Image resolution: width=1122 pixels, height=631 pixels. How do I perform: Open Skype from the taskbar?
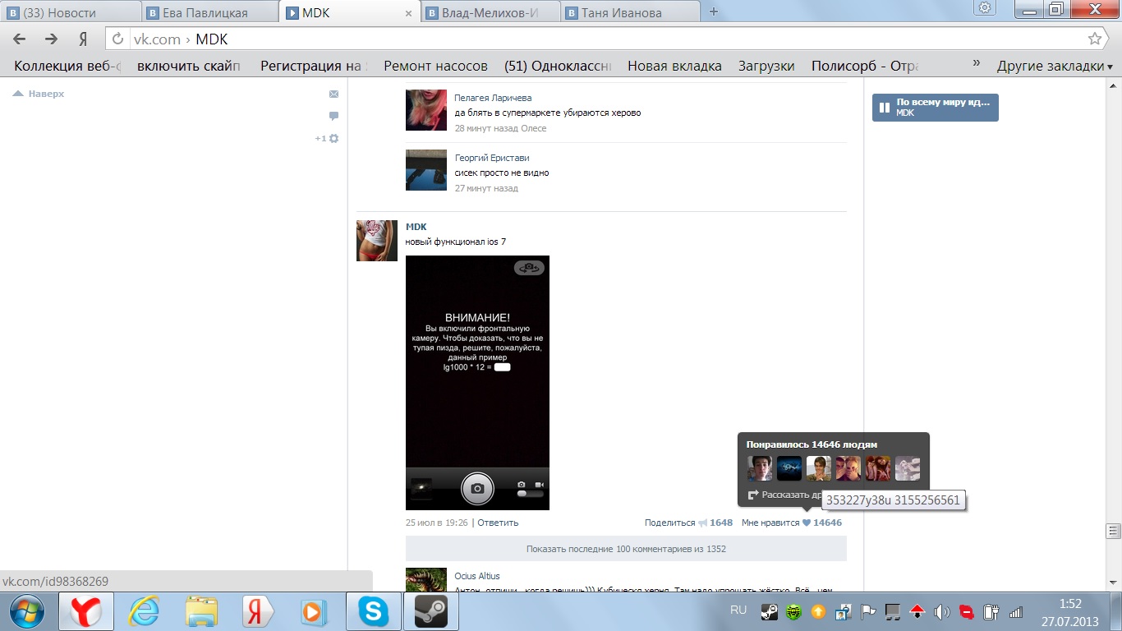[373, 611]
